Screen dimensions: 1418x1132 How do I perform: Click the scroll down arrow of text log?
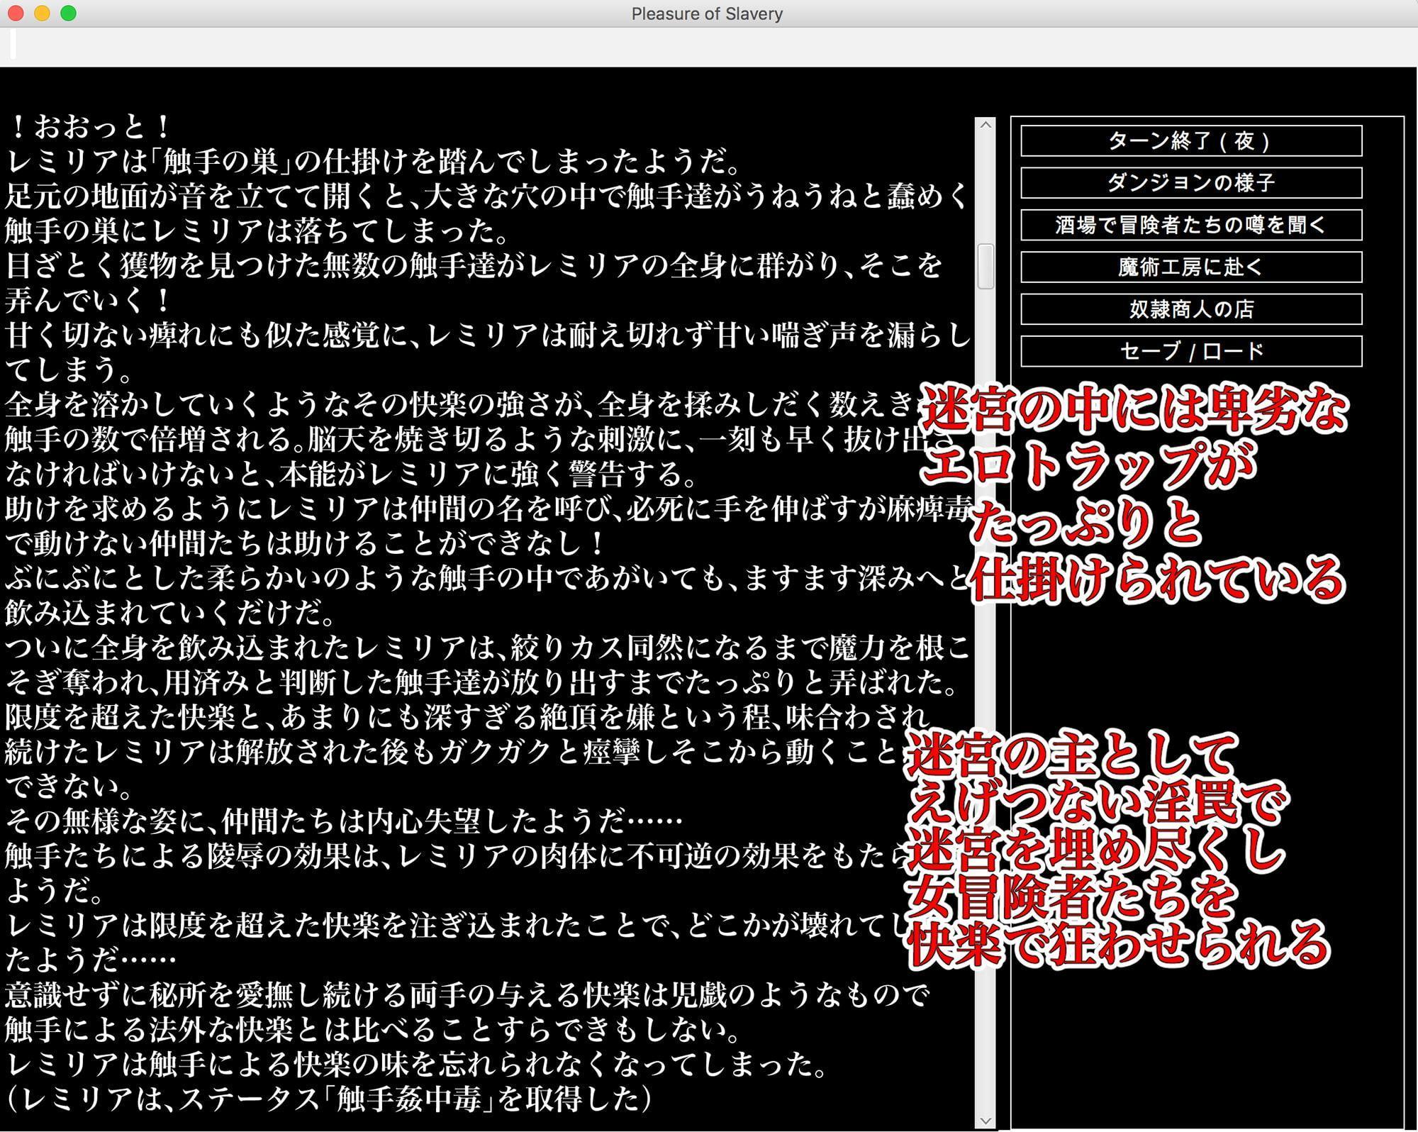point(985,1121)
